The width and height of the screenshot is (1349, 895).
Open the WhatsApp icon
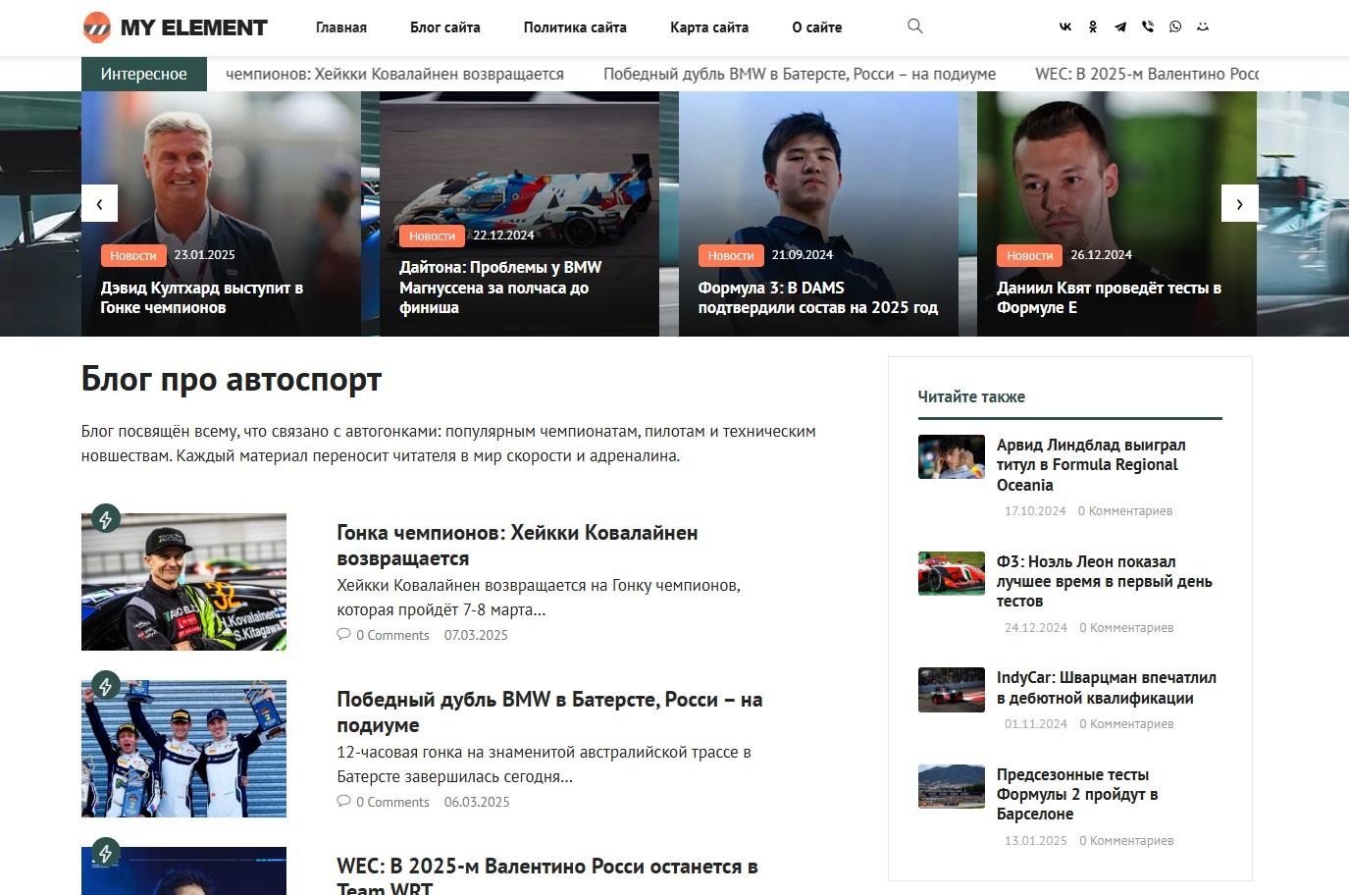pyautogui.click(x=1175, y=27)
